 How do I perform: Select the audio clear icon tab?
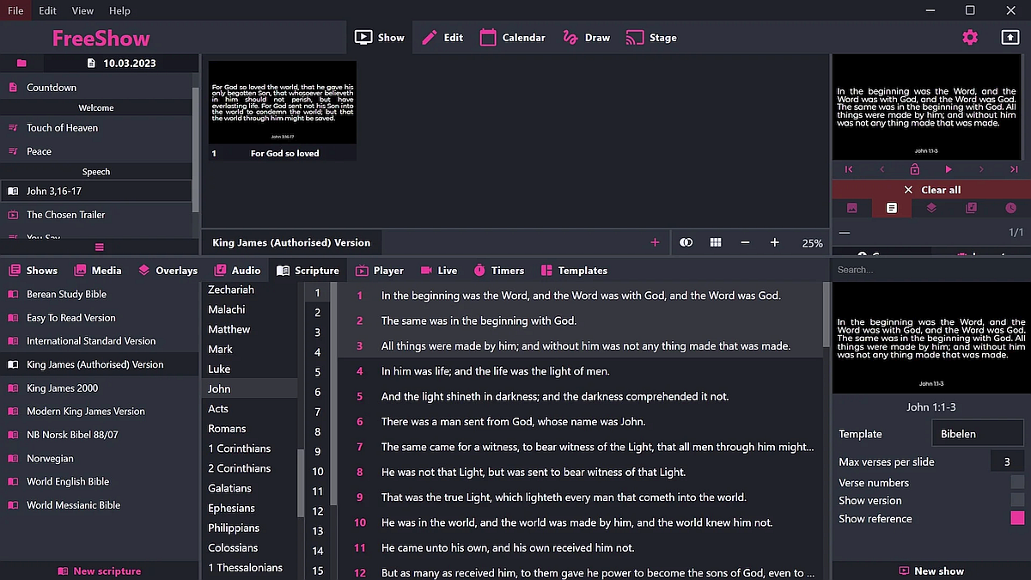point(971,208)
